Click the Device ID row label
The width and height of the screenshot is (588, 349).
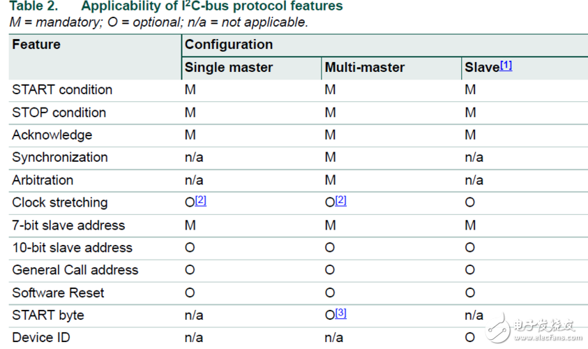(41, 338)
